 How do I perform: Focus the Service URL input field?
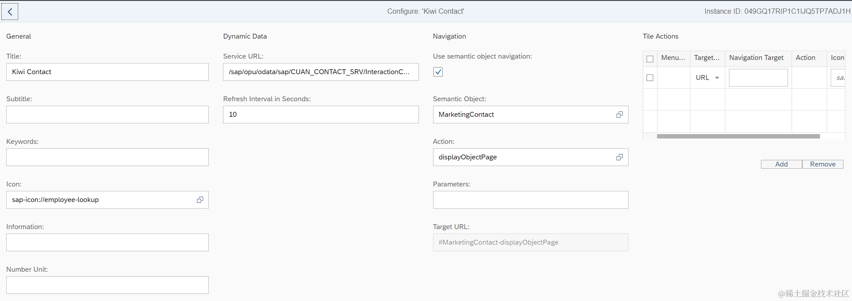[321, 72]
